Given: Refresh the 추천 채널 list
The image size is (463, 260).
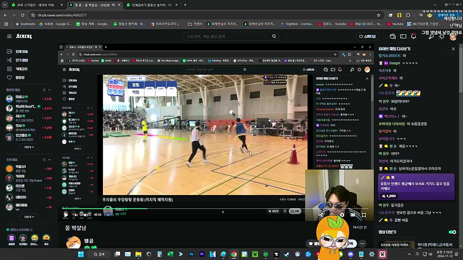Looking at the screenshot, I should click(x=44, y=160).
